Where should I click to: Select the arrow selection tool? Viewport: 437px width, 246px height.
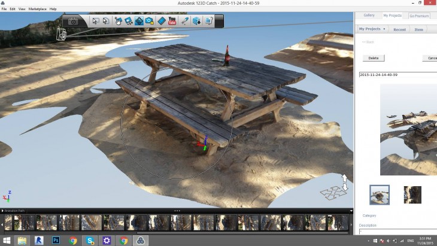pos(95,21)
